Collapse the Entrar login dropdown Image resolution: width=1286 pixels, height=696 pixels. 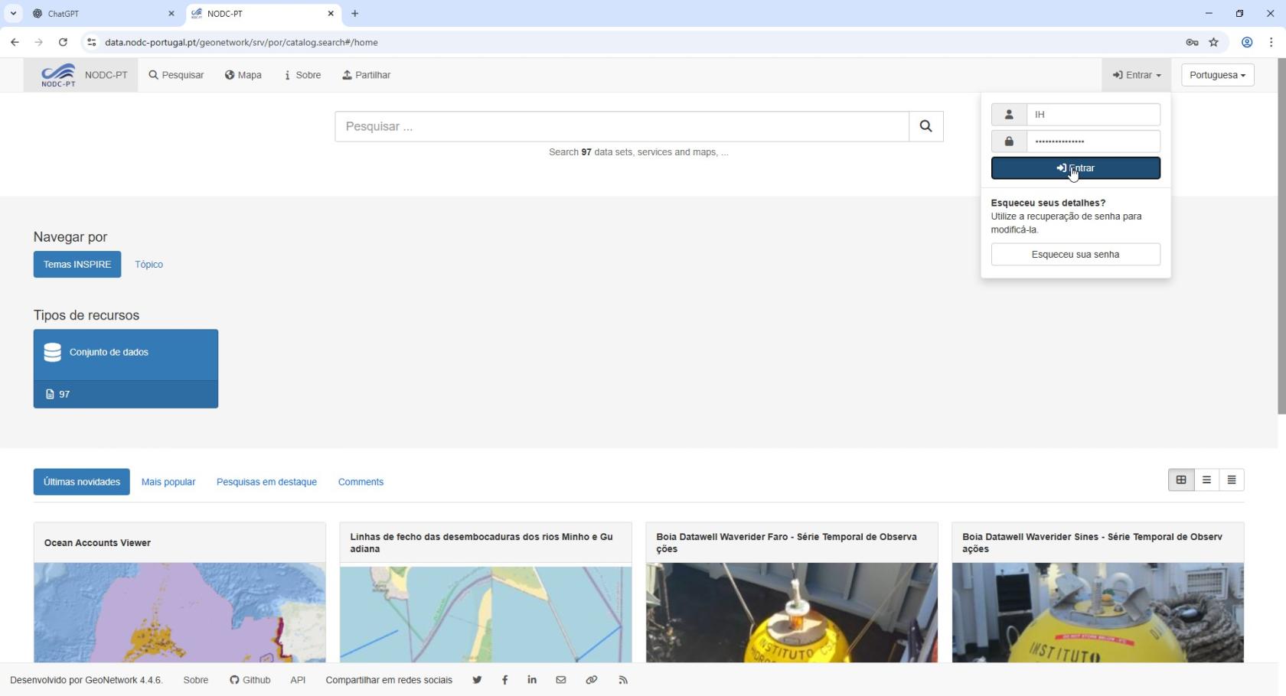pyautogui.click(x=1137, y=75)
